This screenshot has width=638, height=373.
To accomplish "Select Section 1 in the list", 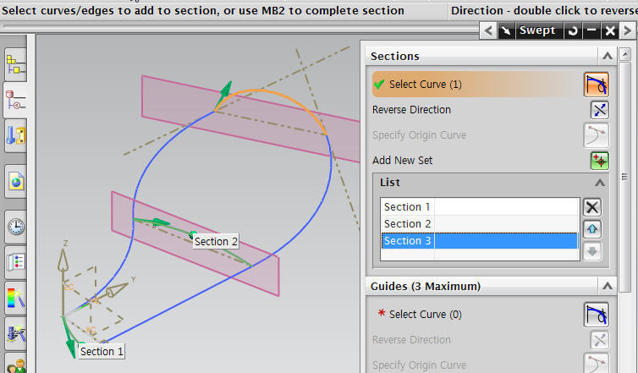I will (x=479, y=207).
